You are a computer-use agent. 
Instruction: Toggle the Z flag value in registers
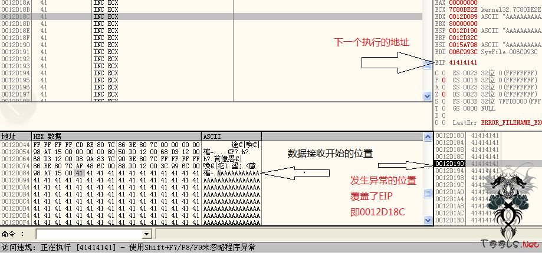click(x=444, y=94)
